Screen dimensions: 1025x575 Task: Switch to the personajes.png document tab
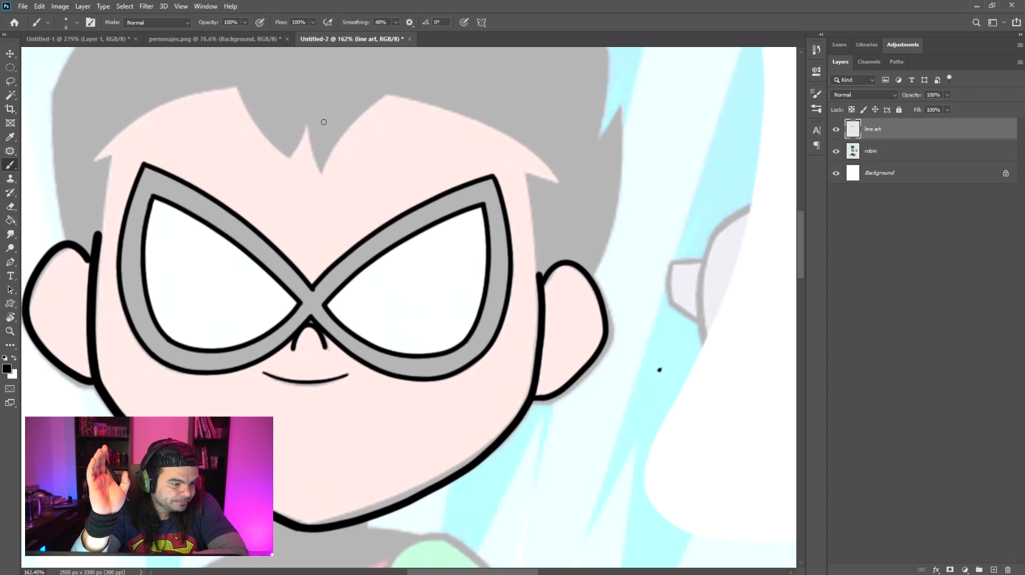point(215,39)
